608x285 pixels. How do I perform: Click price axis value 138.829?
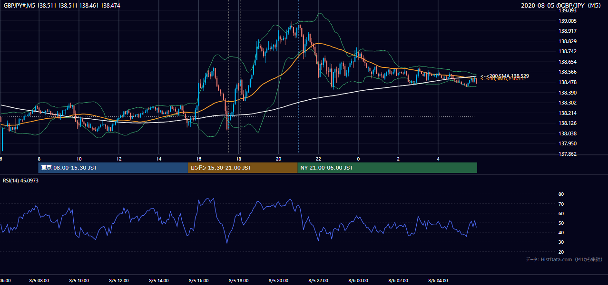pos(568,41)
